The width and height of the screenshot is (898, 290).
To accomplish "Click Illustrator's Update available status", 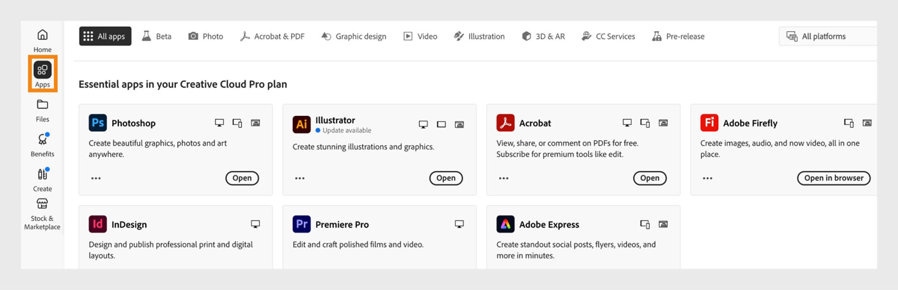I will (x=343, y=130).
